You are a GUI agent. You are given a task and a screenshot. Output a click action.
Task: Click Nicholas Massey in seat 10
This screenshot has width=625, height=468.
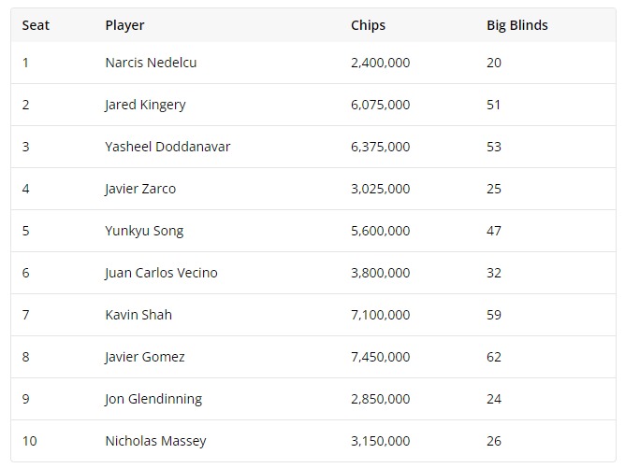tap(156, 441)
